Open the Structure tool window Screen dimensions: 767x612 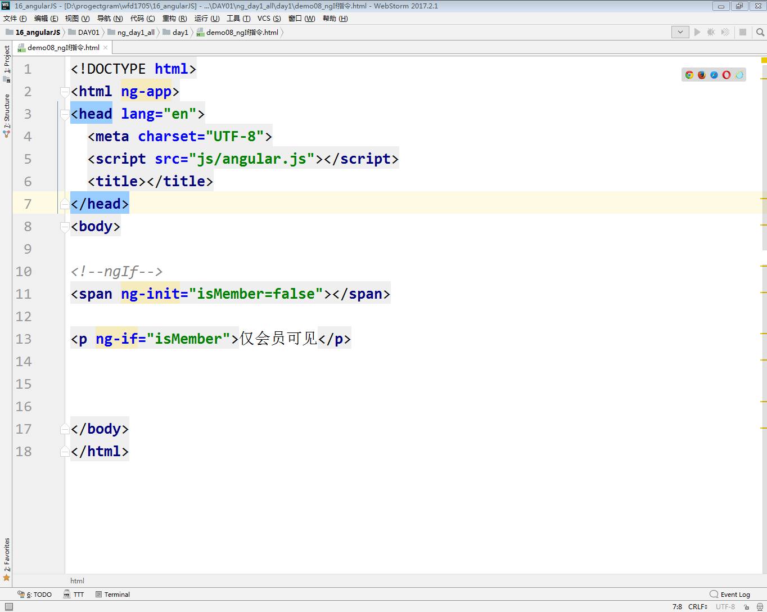pos(7,115)
